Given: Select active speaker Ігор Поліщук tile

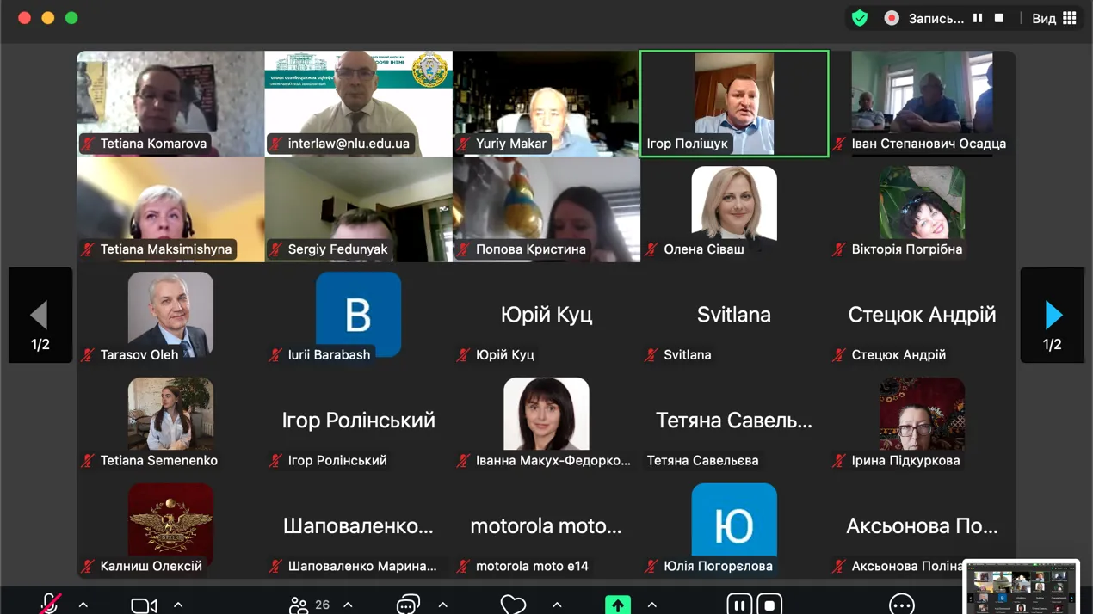Looking at the screenshot, I should coord(734,104).
